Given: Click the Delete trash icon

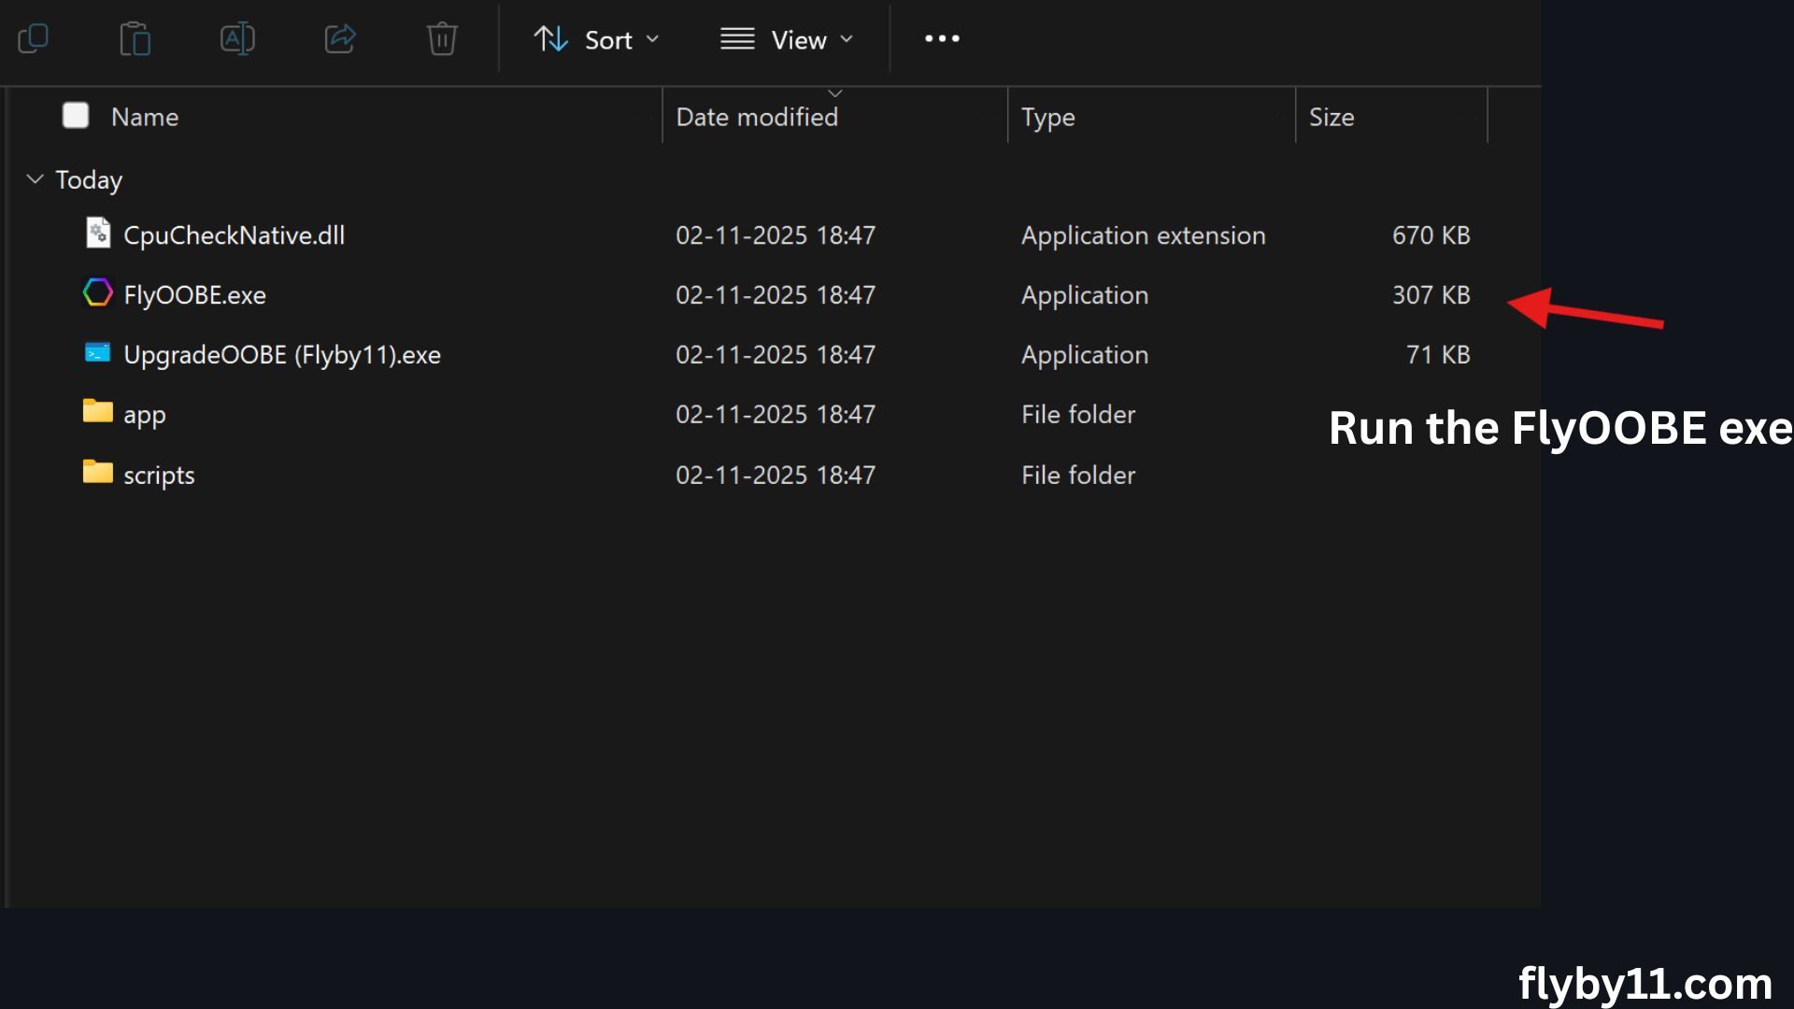Looking at the screenshot, I should pyautogui.click(x=442, y=39).
